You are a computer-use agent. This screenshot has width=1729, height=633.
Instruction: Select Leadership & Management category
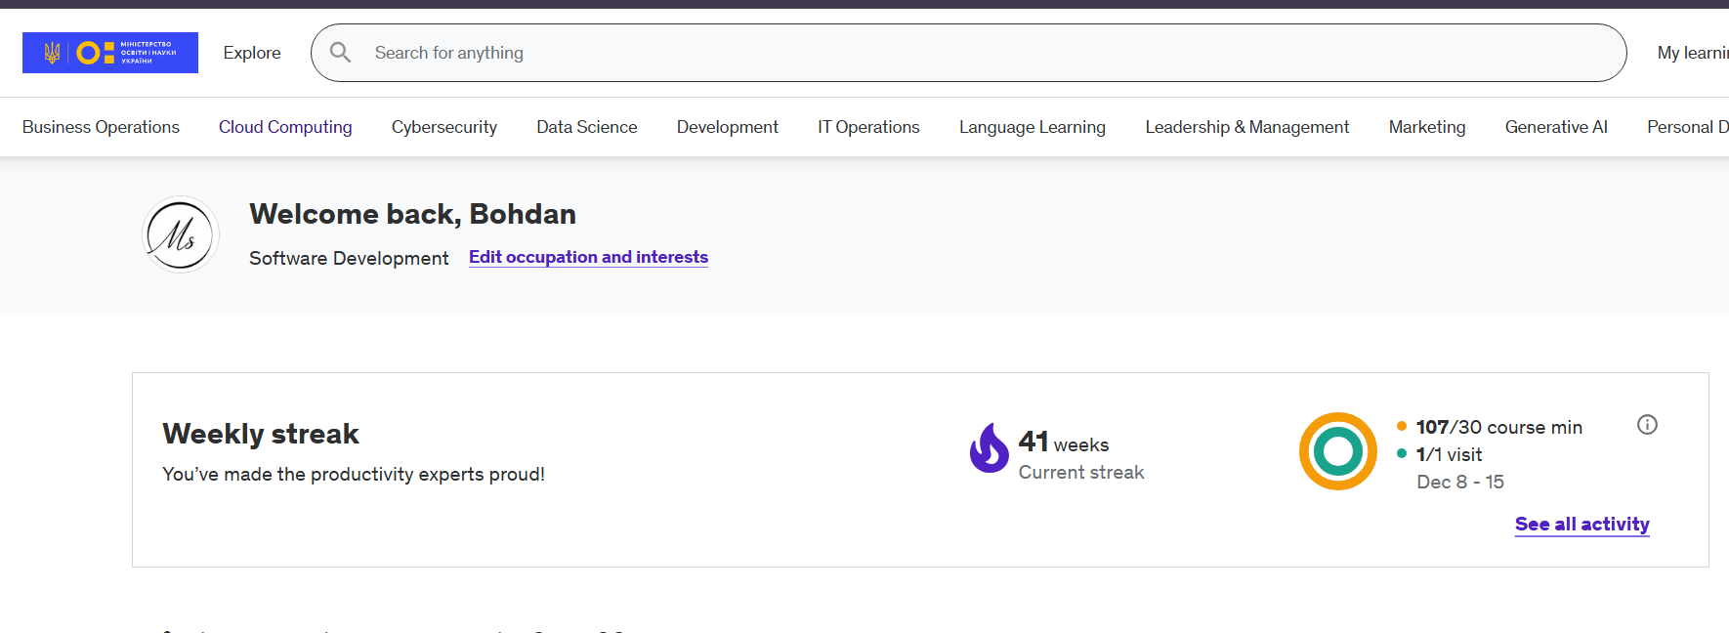tap(1247, 127)
